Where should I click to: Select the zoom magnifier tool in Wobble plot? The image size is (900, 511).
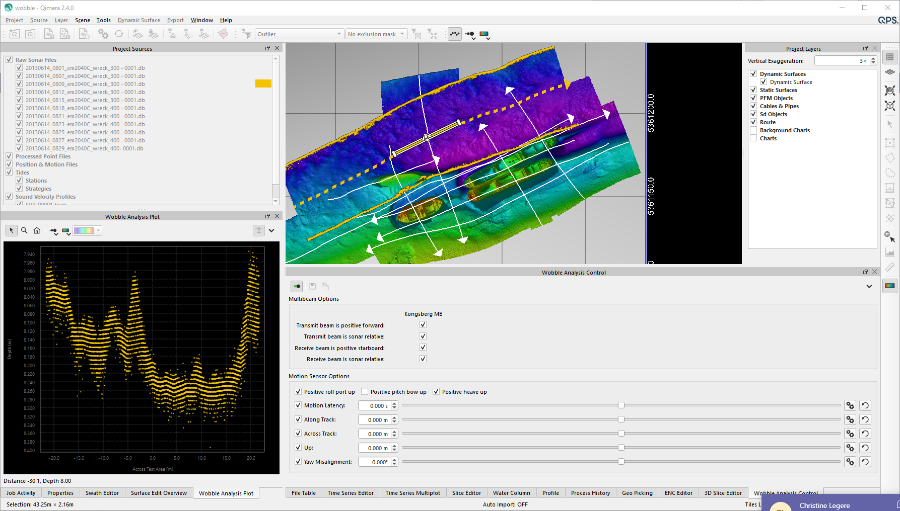(x=24, y=230)
